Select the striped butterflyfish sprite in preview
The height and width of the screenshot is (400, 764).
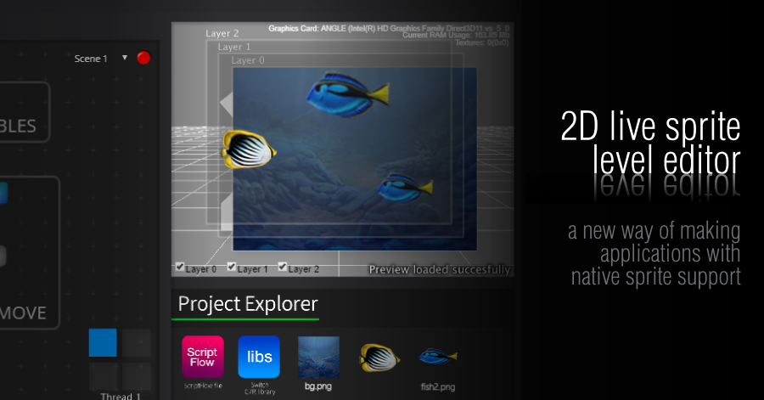pyautogui.click(x=249, y=149)
